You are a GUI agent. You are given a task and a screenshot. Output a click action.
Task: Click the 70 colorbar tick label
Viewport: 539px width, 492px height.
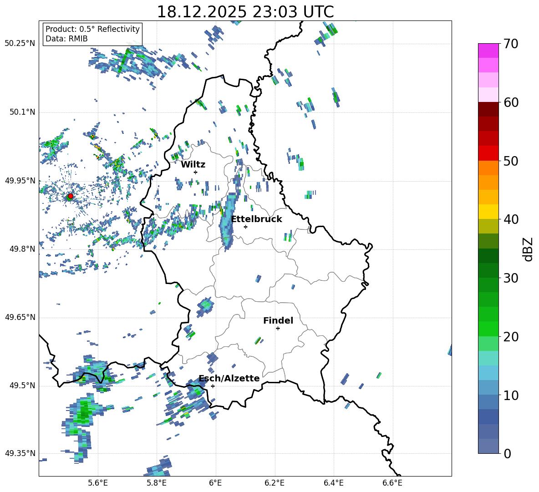pyautogui.click(x=511, y=44)
